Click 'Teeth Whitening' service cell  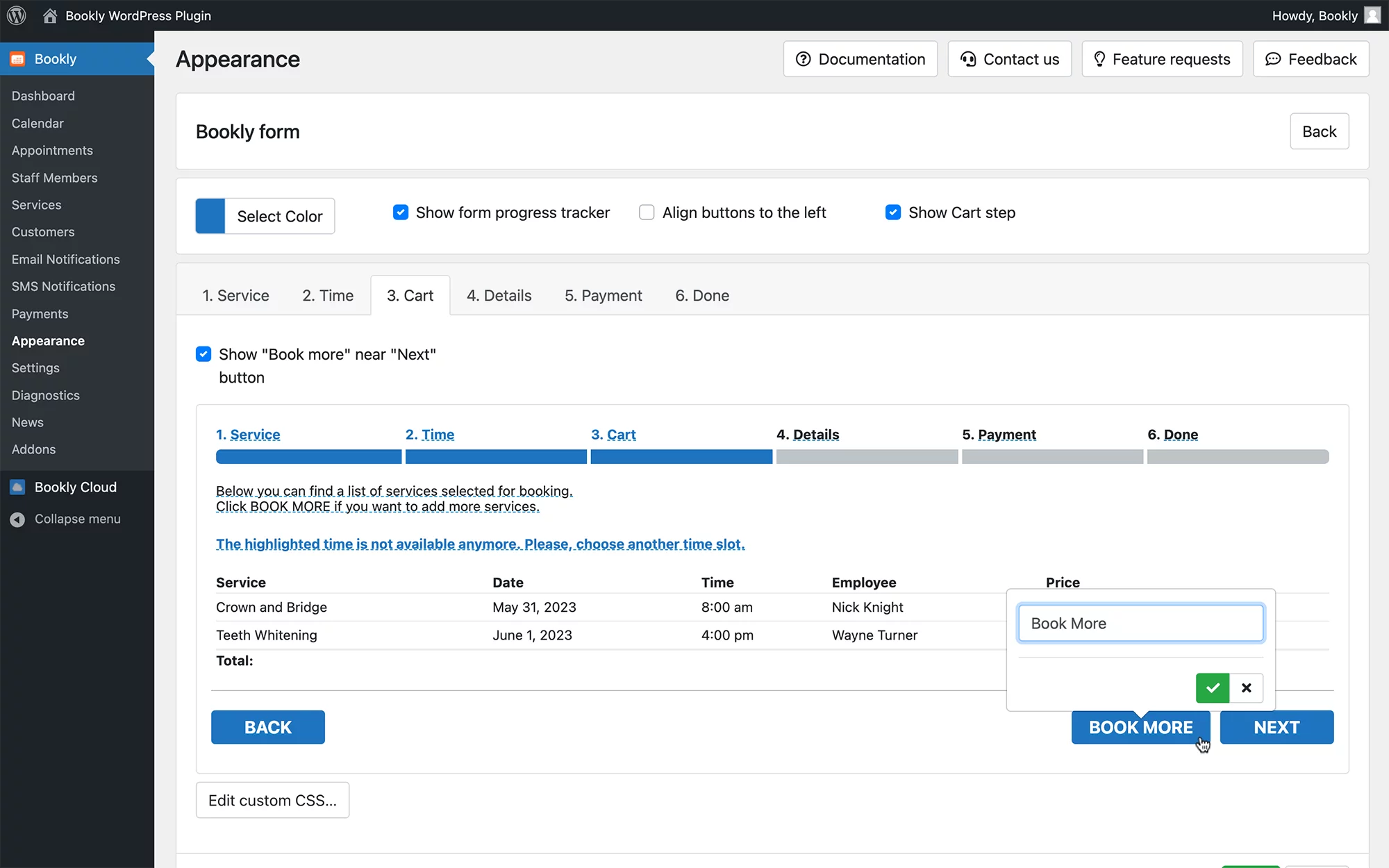click(267, 635)
